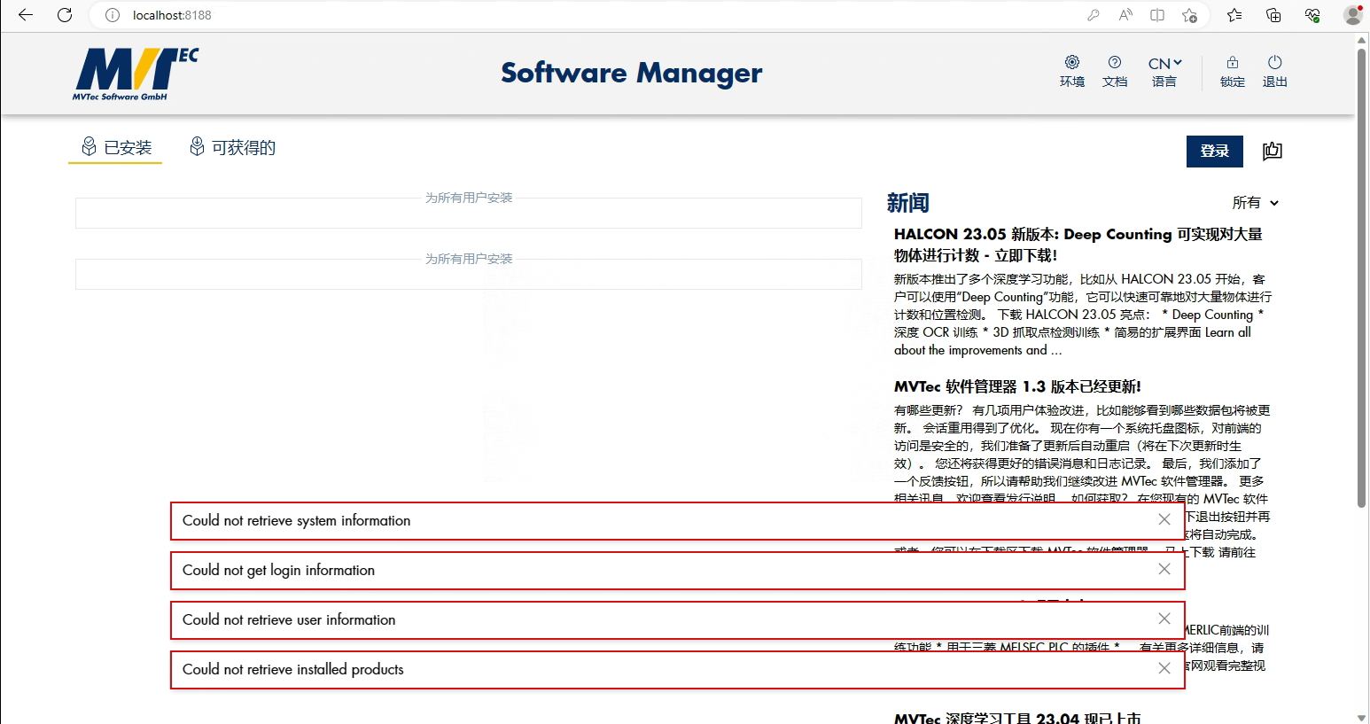Click the scrollbar down arrow

click(1362, 717)
